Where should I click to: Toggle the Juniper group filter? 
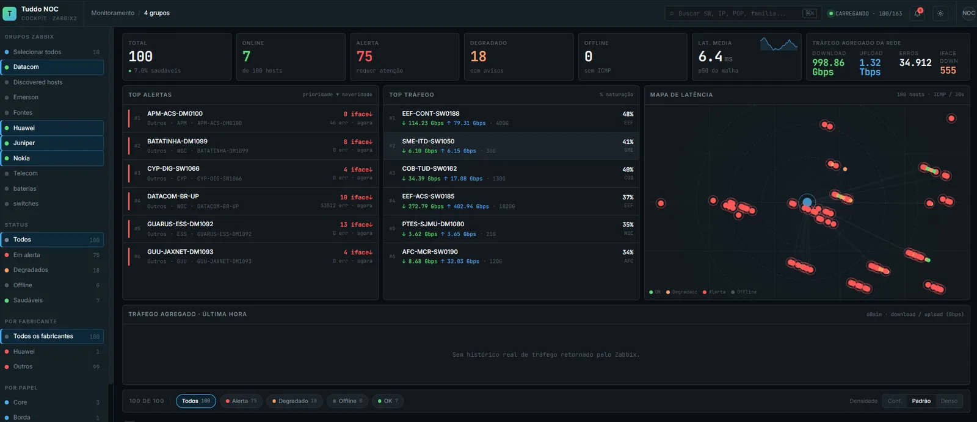pyautogui.click(x=53, y=143)
